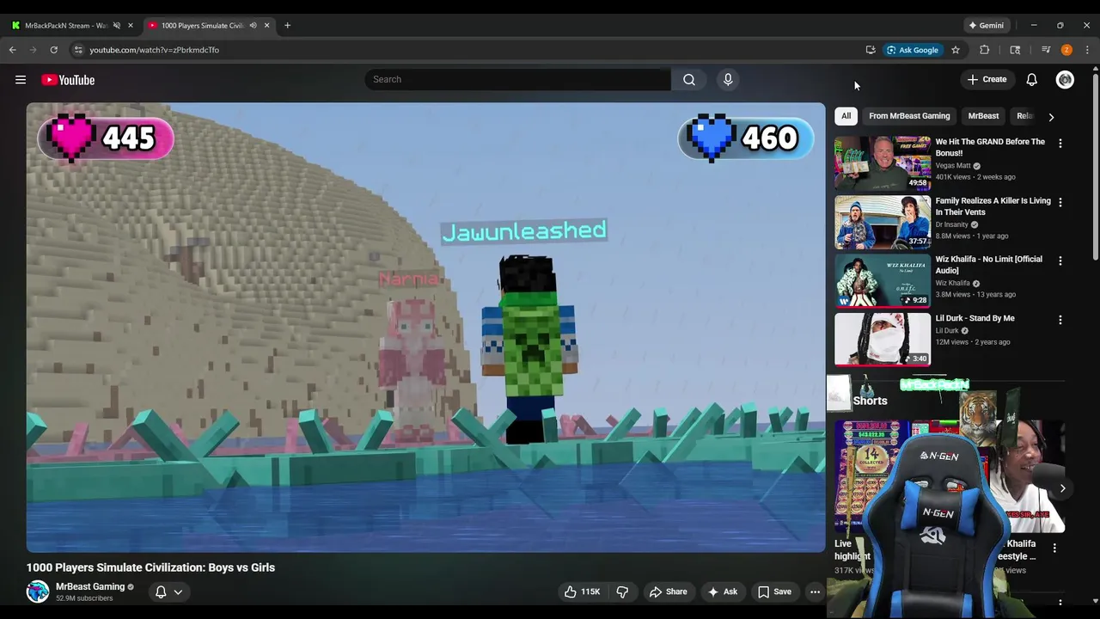Open the browser extensions puzzle icon
The height and width of the screenshot is (619, 1100).
click(985, 50)
